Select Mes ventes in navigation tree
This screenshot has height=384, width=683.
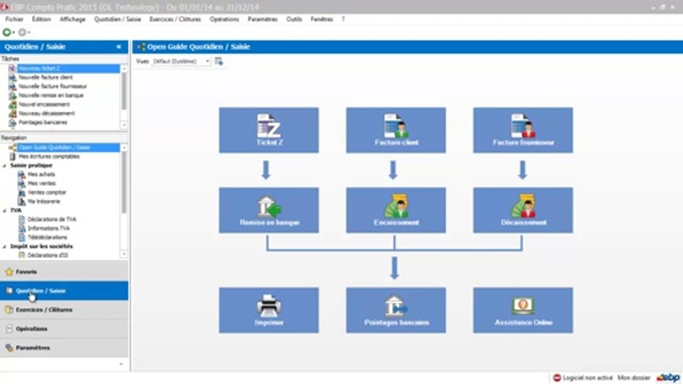[x=41, y=183]
